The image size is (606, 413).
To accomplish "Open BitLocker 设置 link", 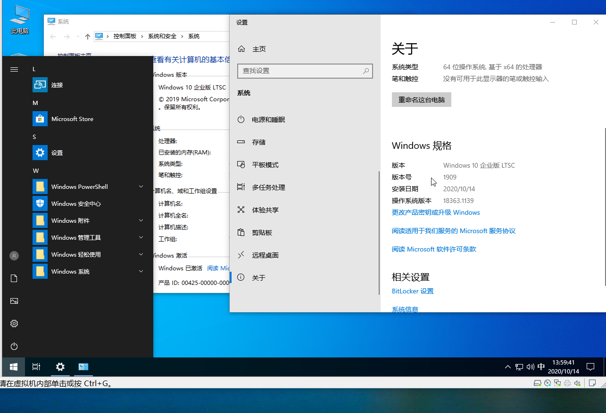I will [x=413, y=292].
